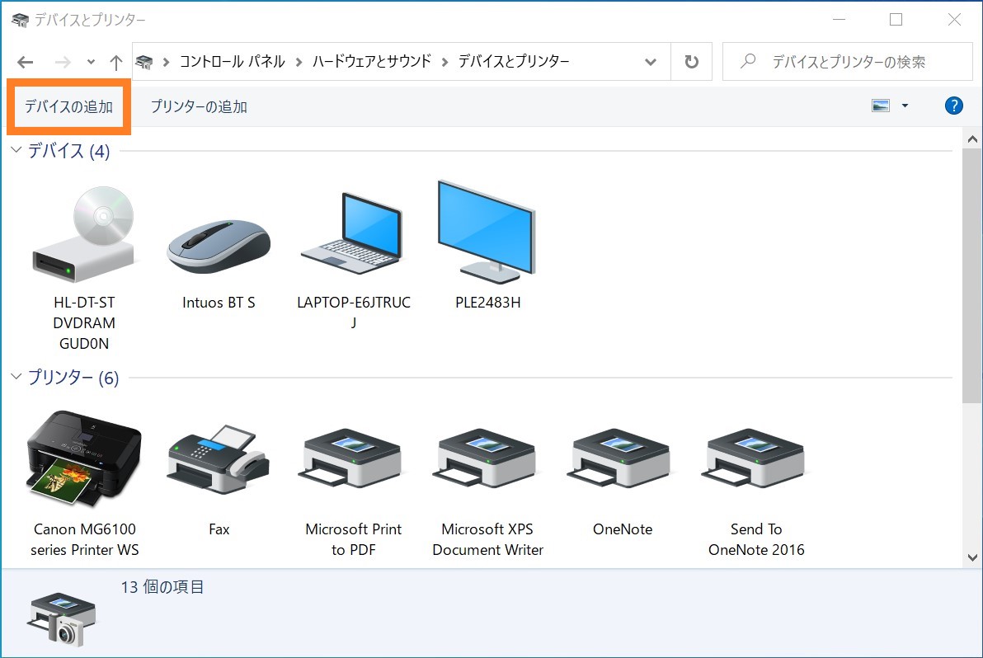Go back with the left arrow
The height and width of the screenshot is (658, 983).
click(x=25, y=62)
